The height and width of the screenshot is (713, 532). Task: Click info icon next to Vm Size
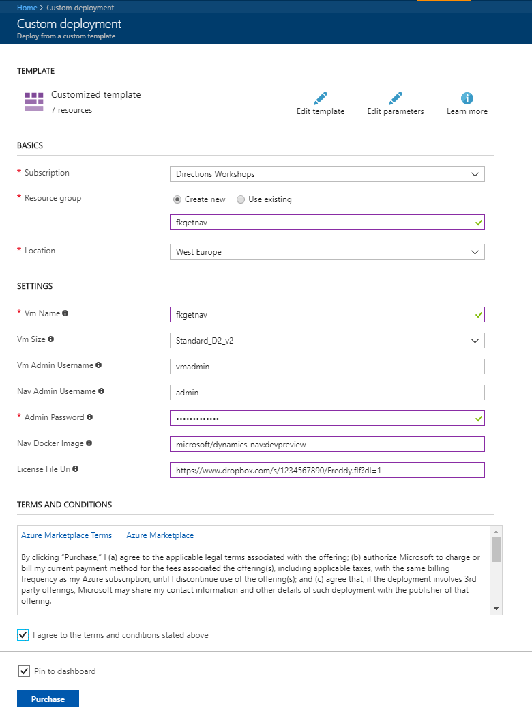point(51,339)
